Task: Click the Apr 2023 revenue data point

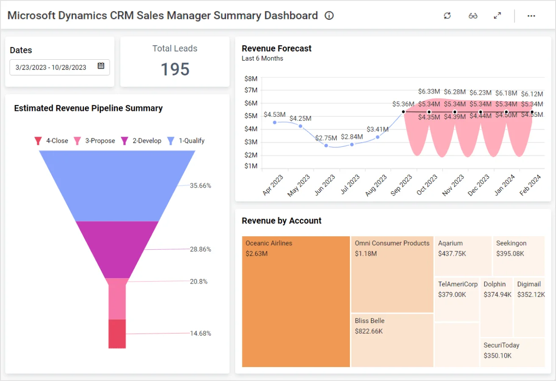Action: [x=275, y=122]
